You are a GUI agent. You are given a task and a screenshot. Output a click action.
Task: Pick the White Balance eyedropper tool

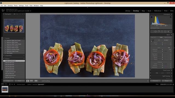[x=152, y=41]
